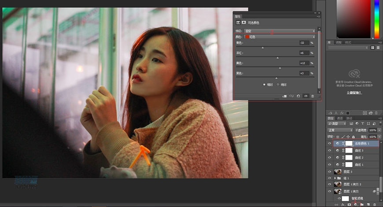Select the 绝对 radio button
The height and width of the screenshot is (207, 383).
[x=278, y=84]
